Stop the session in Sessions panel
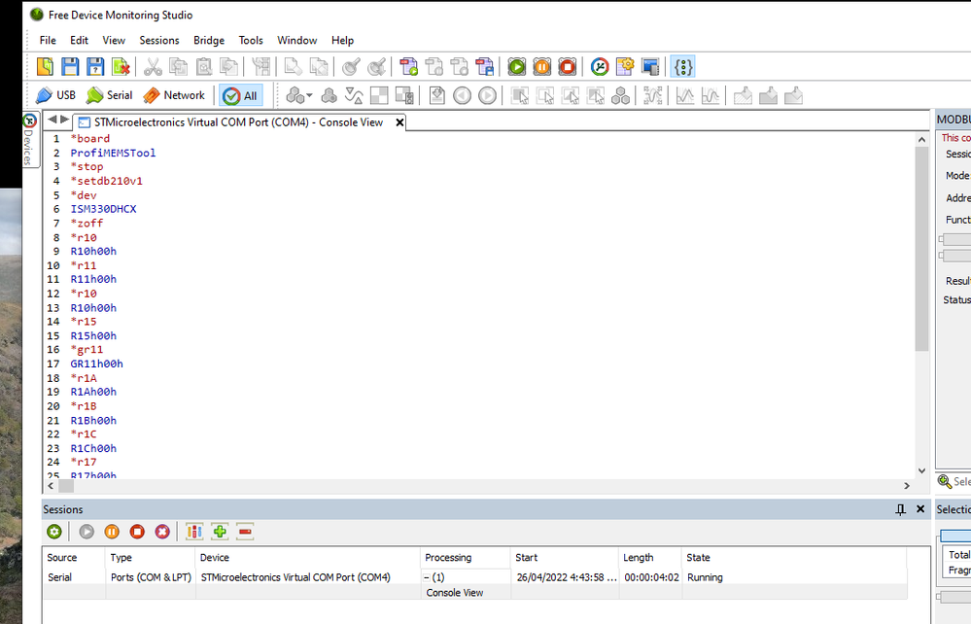Viewport: 971px width, 624px height. pos(137,531)
